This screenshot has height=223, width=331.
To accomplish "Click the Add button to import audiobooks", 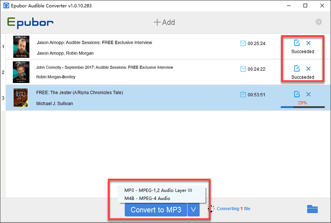I will coord(164,22).
